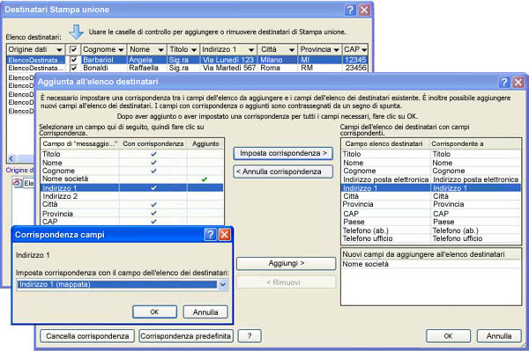This screenshot has height=351, width=529.
Task: Uncheck the Barbariol recipient checkbox
Action: point(73,60)
